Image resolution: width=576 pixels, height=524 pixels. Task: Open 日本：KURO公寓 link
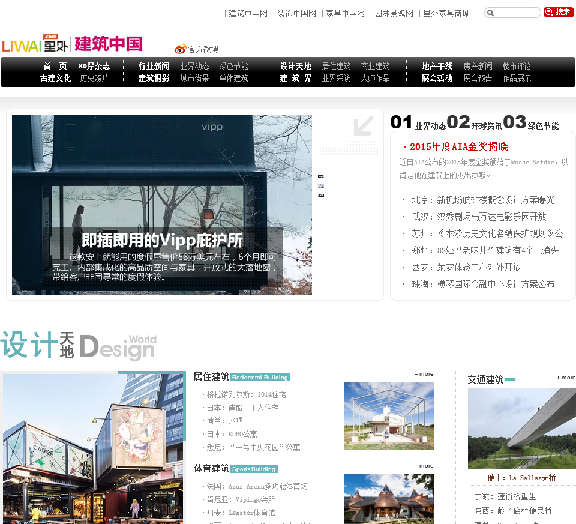click(232, 435)
